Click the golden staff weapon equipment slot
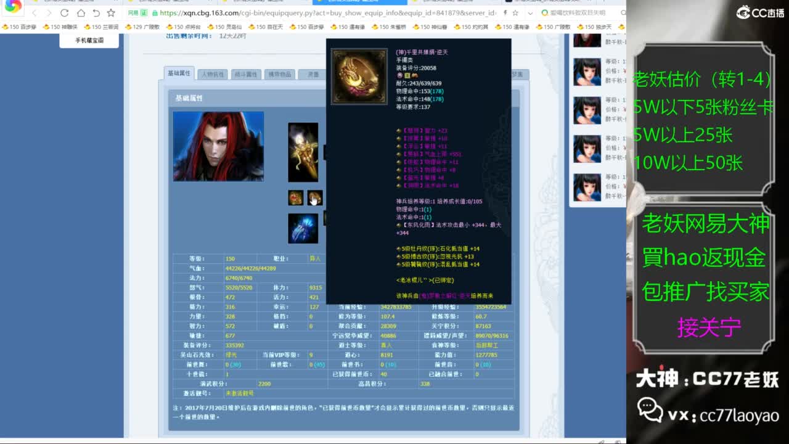 pyautogui.click(x=303, y=152)
